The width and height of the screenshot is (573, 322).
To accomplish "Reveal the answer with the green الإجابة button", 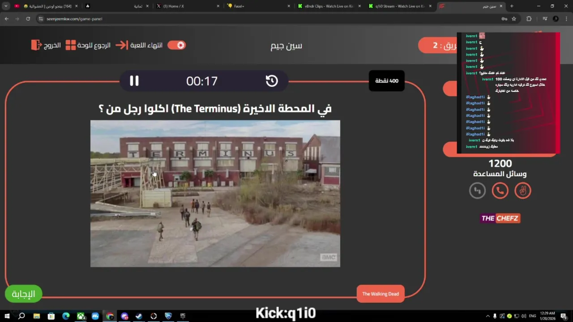I will tap(23, 294).
